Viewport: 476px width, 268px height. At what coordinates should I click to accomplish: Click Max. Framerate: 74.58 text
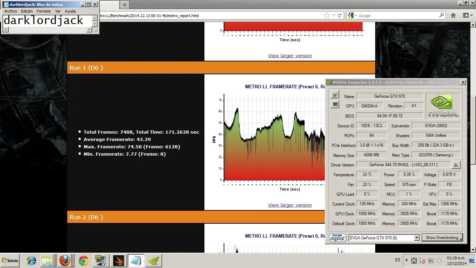tap(132, 147)
